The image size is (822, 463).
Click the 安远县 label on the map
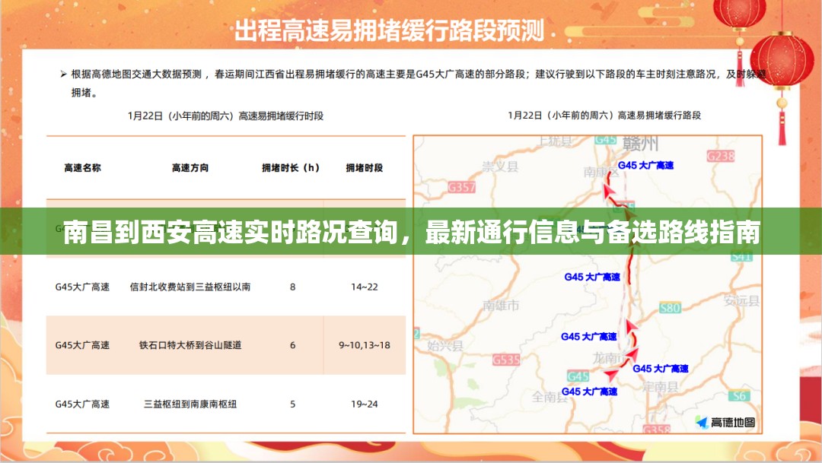[742, 301]
